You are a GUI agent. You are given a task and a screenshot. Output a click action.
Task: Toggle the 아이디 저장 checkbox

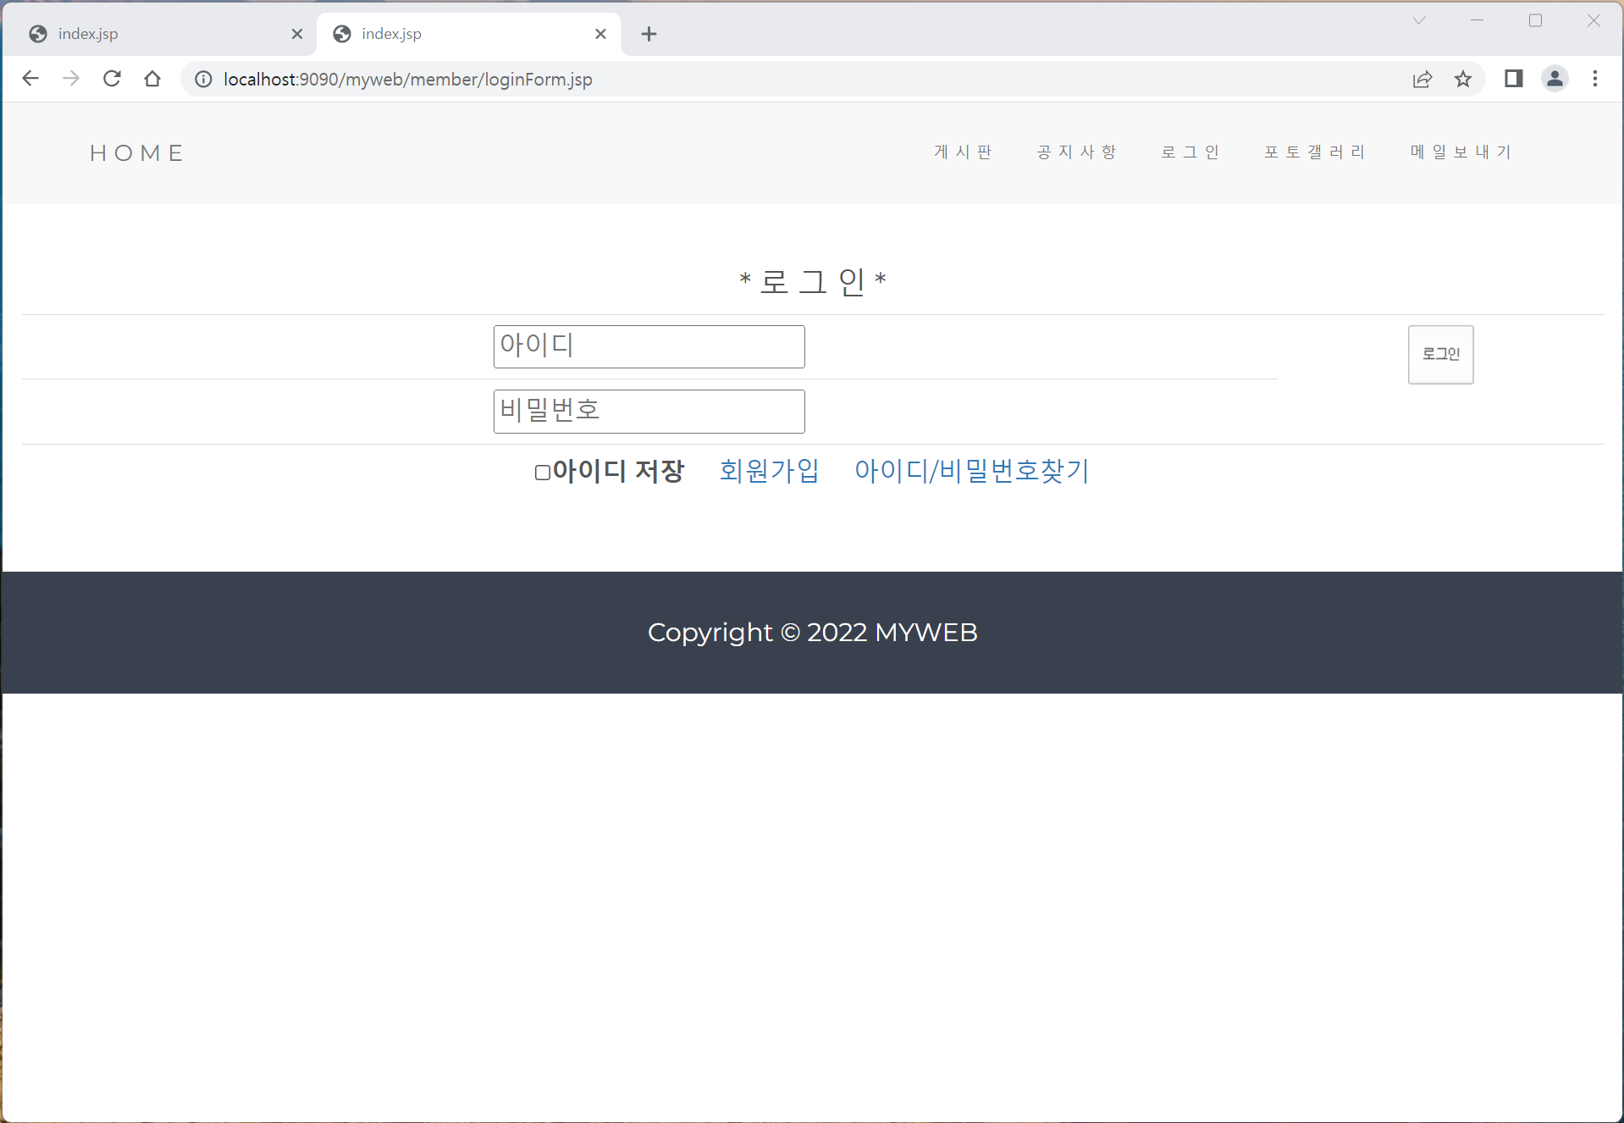541,473
